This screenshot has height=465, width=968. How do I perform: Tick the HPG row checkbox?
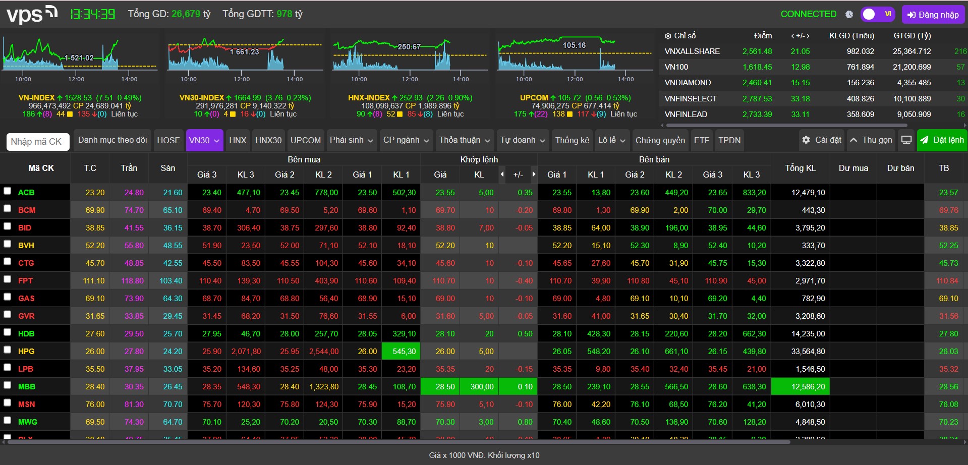[7, 350]
